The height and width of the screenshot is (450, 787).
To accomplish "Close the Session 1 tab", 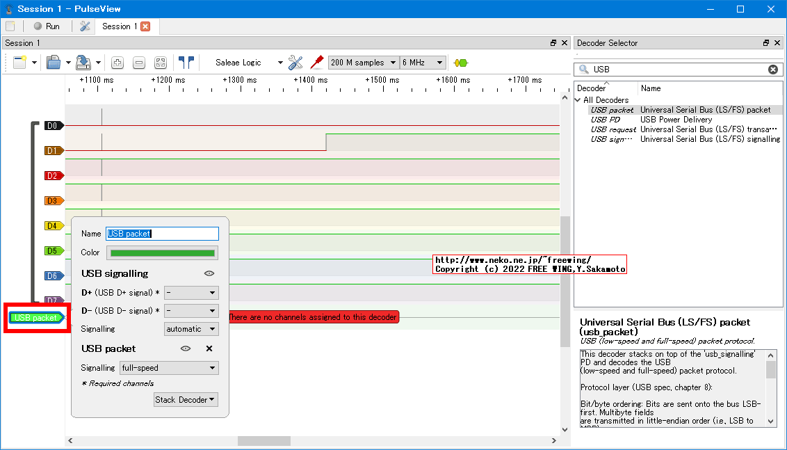I will 145,26.
